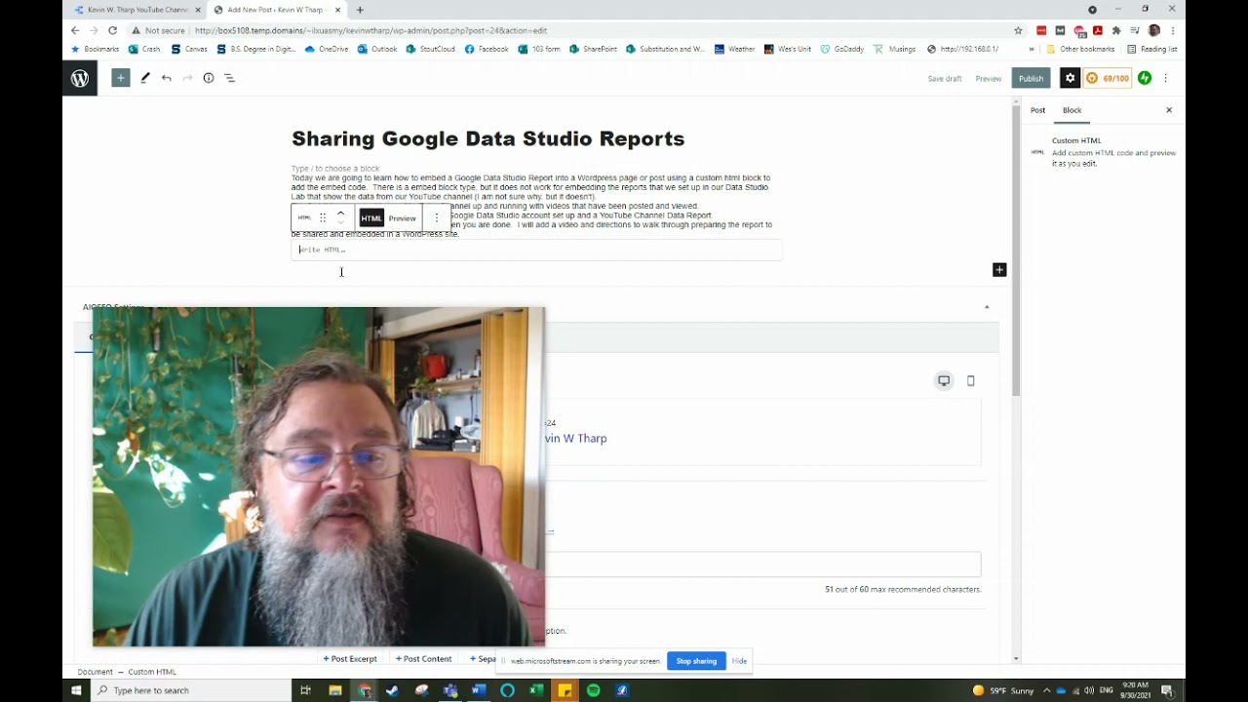The width and height of the screenshot is (1248, 702).
Task: Open the Other bookmarks folder
Action: click(x=1080, y=49)
